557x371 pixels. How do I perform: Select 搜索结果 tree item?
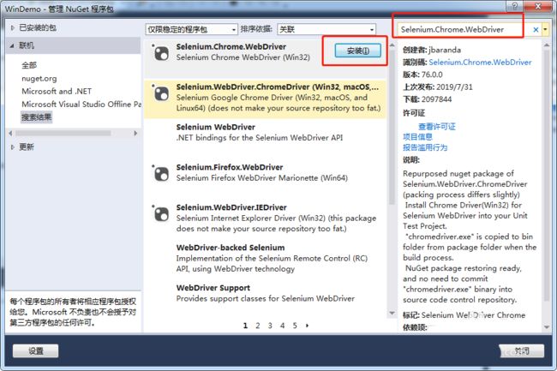(x=36, y=117)
